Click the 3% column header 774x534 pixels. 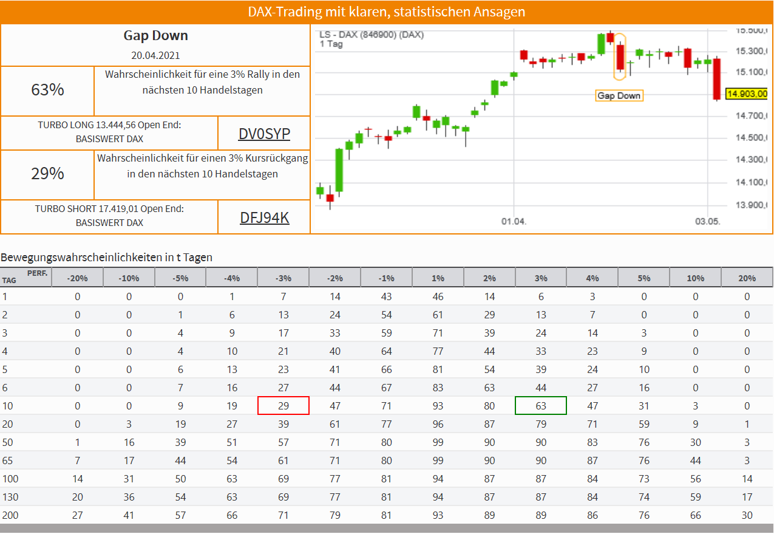[541, 278]
